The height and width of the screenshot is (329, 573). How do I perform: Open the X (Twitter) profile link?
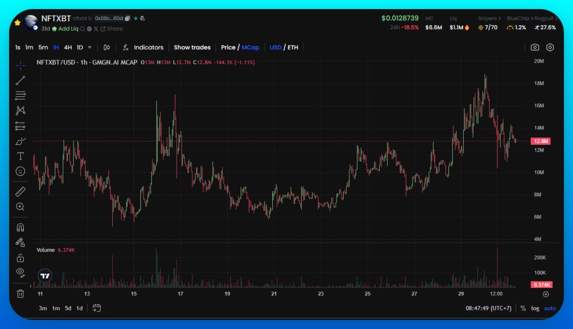pos(96,29)
